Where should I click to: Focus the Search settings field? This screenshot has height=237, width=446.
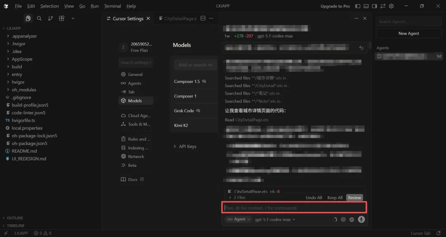tap(136, 62)
